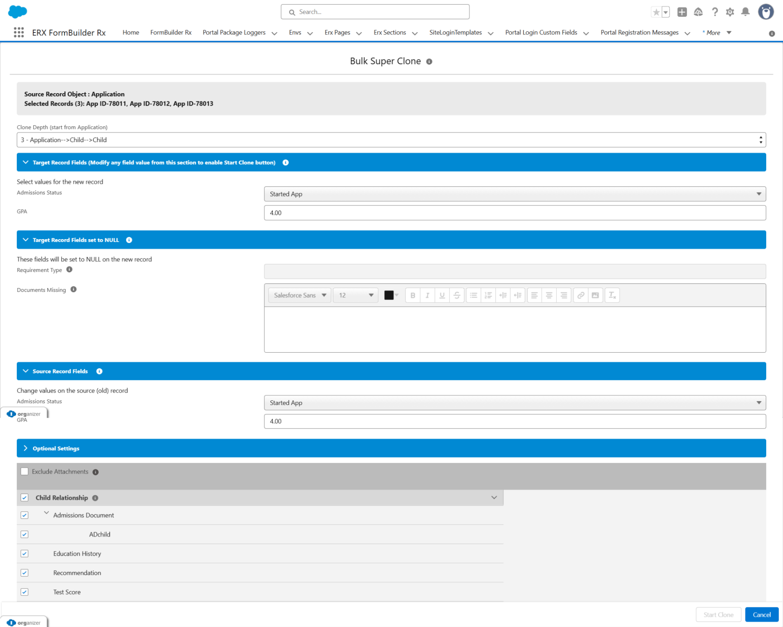Click the remove formatting icon

click(612, 295)
